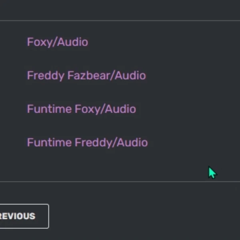The image size is (240, 240).
Task: Open the link labeled Funtime Foxy/Audio
Action: [x=81, y=109]
